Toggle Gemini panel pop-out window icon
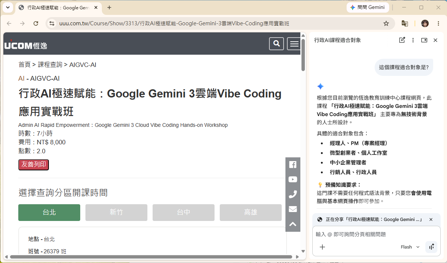 tap(424, 40)
